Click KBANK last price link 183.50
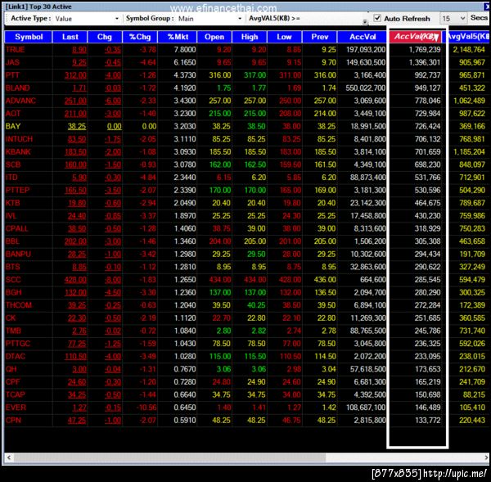491x482 pixels. pos(75,152)
